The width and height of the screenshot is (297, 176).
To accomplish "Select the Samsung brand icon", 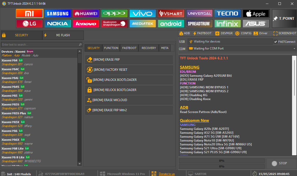I will (58, 13).
